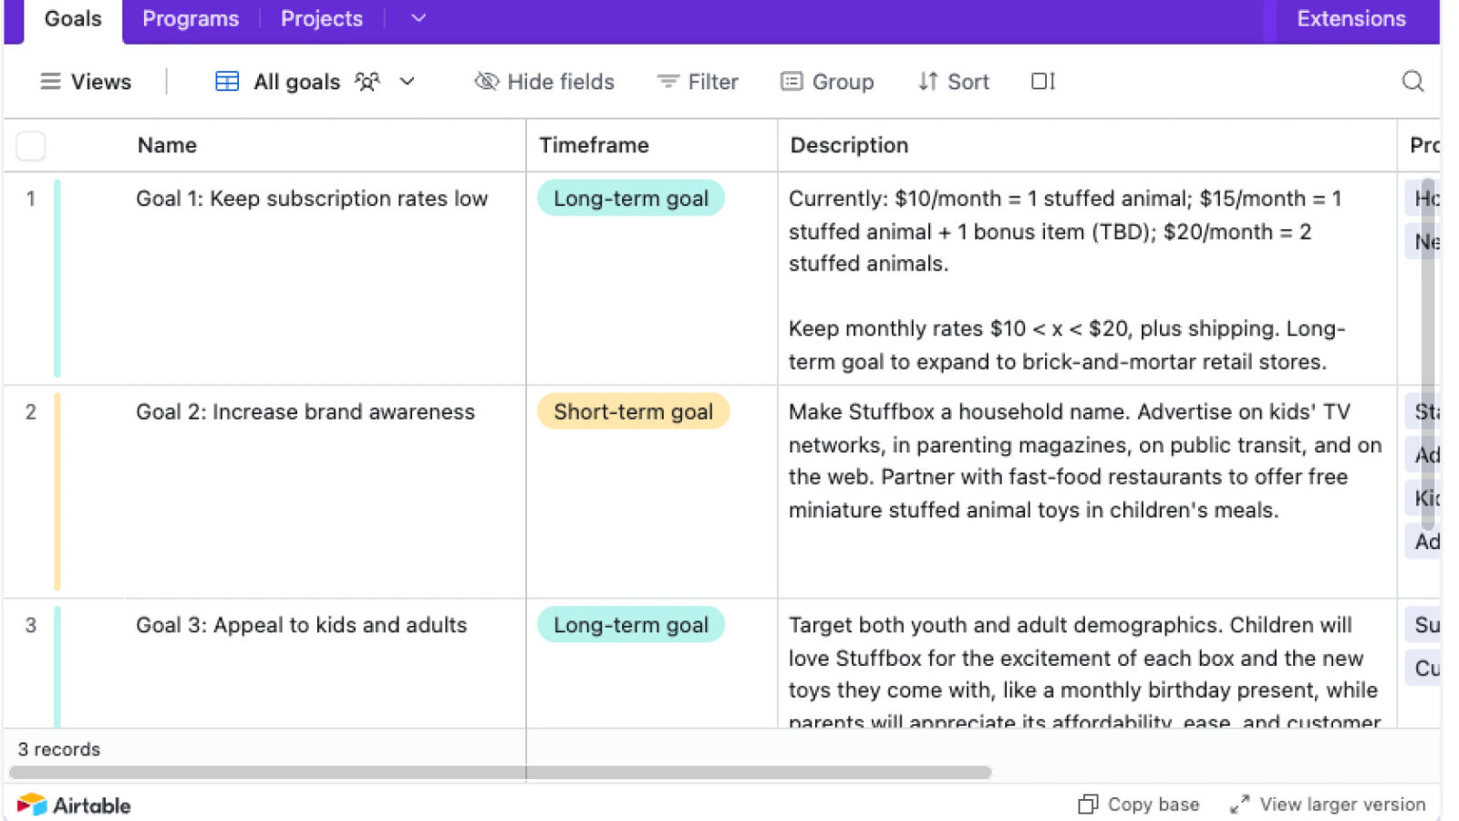Click the All goals view name
1459x821 pixels.
297,82
